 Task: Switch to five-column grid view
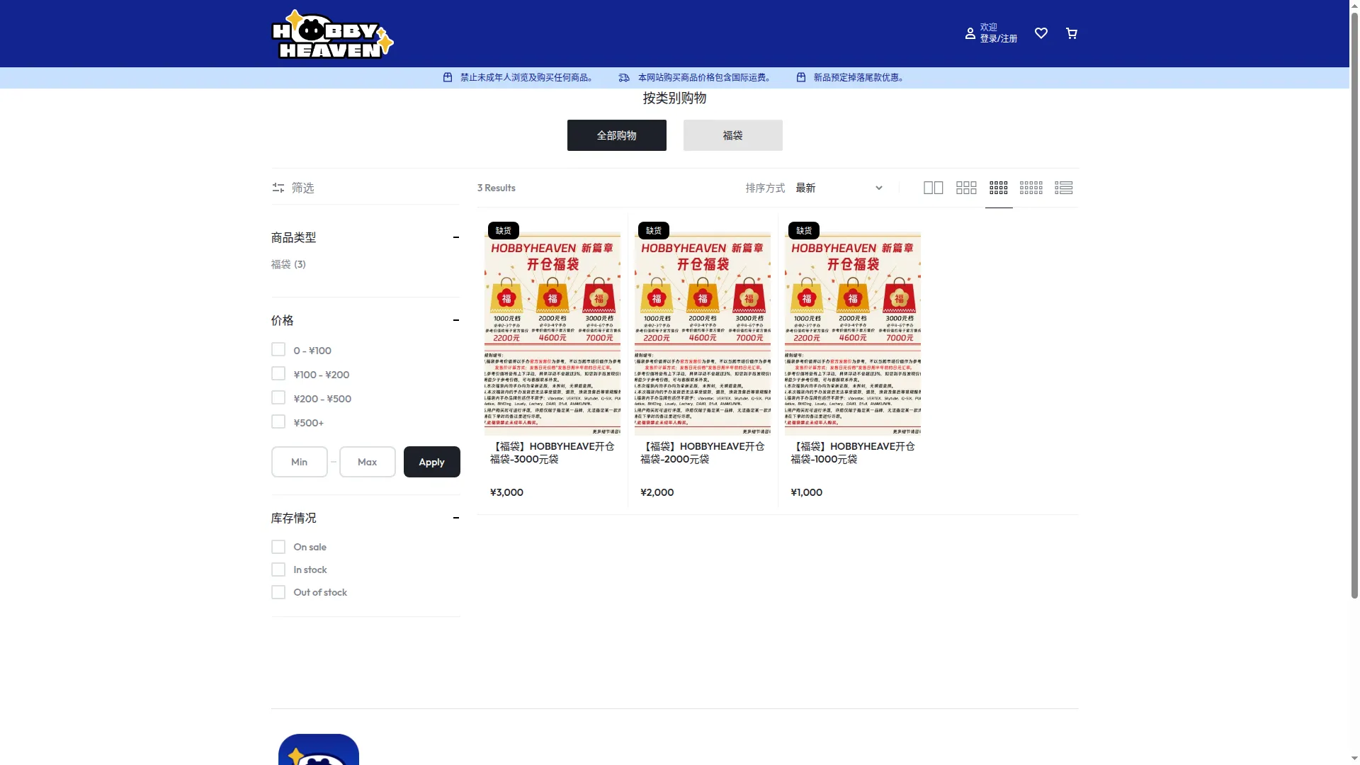1031,188
